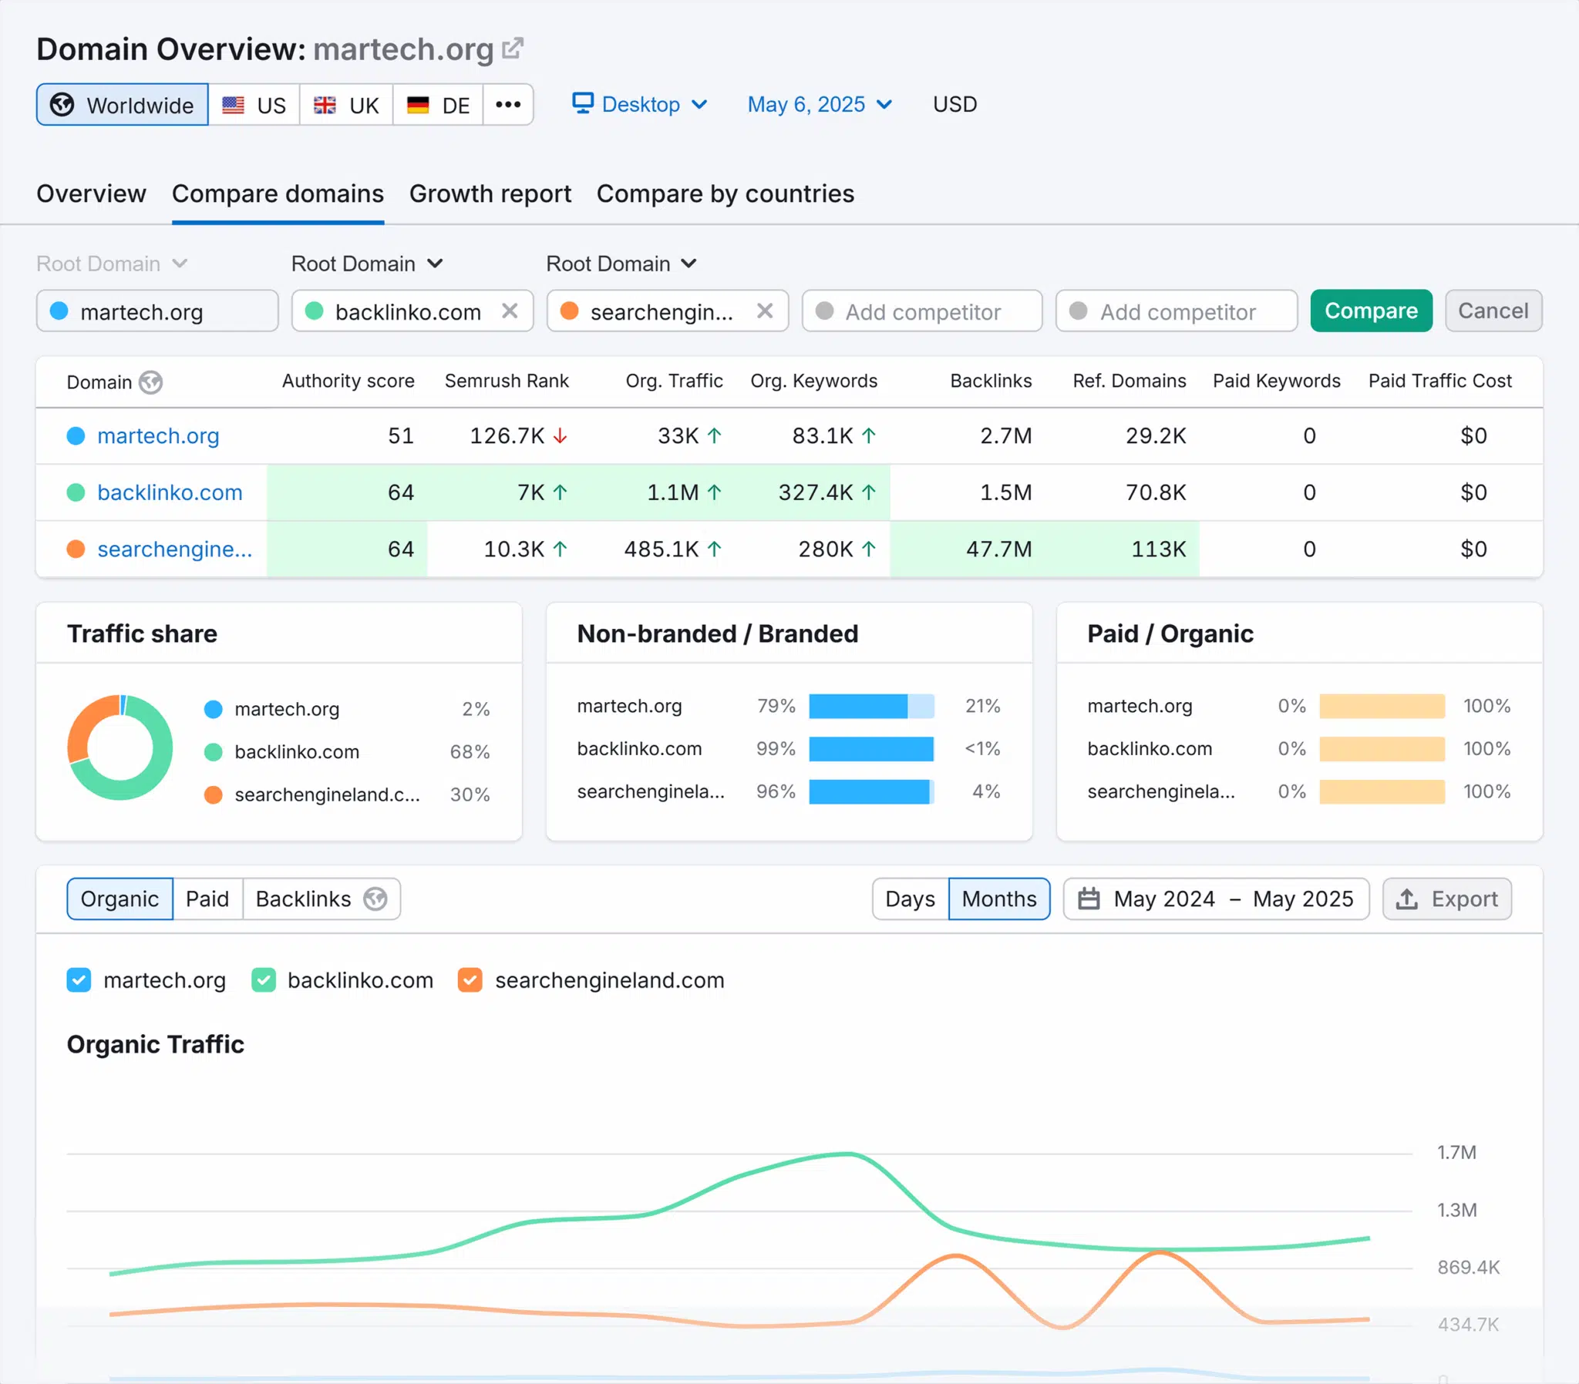Select DE database tab
This screenshot has width=1579, height=1384.
click(x=438, y=104)
